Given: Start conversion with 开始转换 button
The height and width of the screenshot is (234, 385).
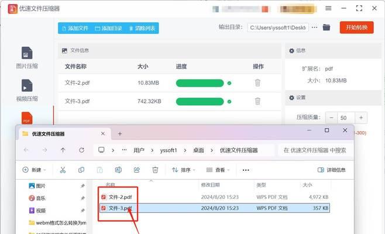Looking at the screenshot, I should pos(357,27).
